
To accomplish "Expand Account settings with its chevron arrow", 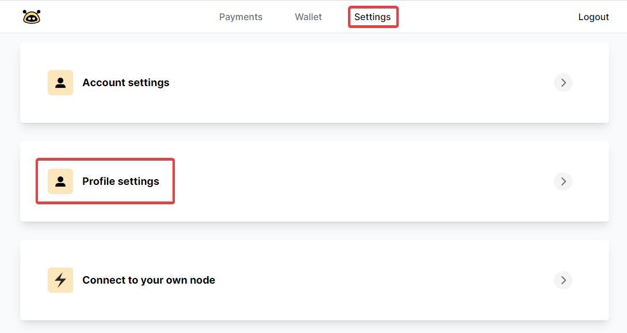I will pyautogui.click(x=563, y=83).
